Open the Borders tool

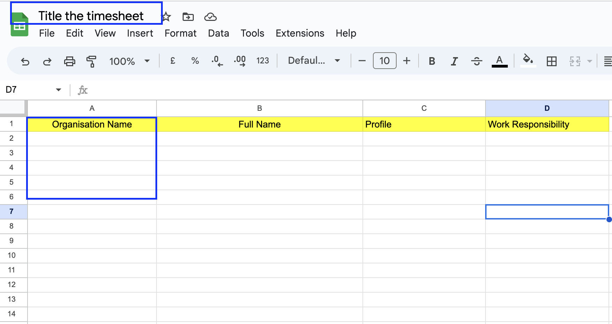tap(552, 61)
